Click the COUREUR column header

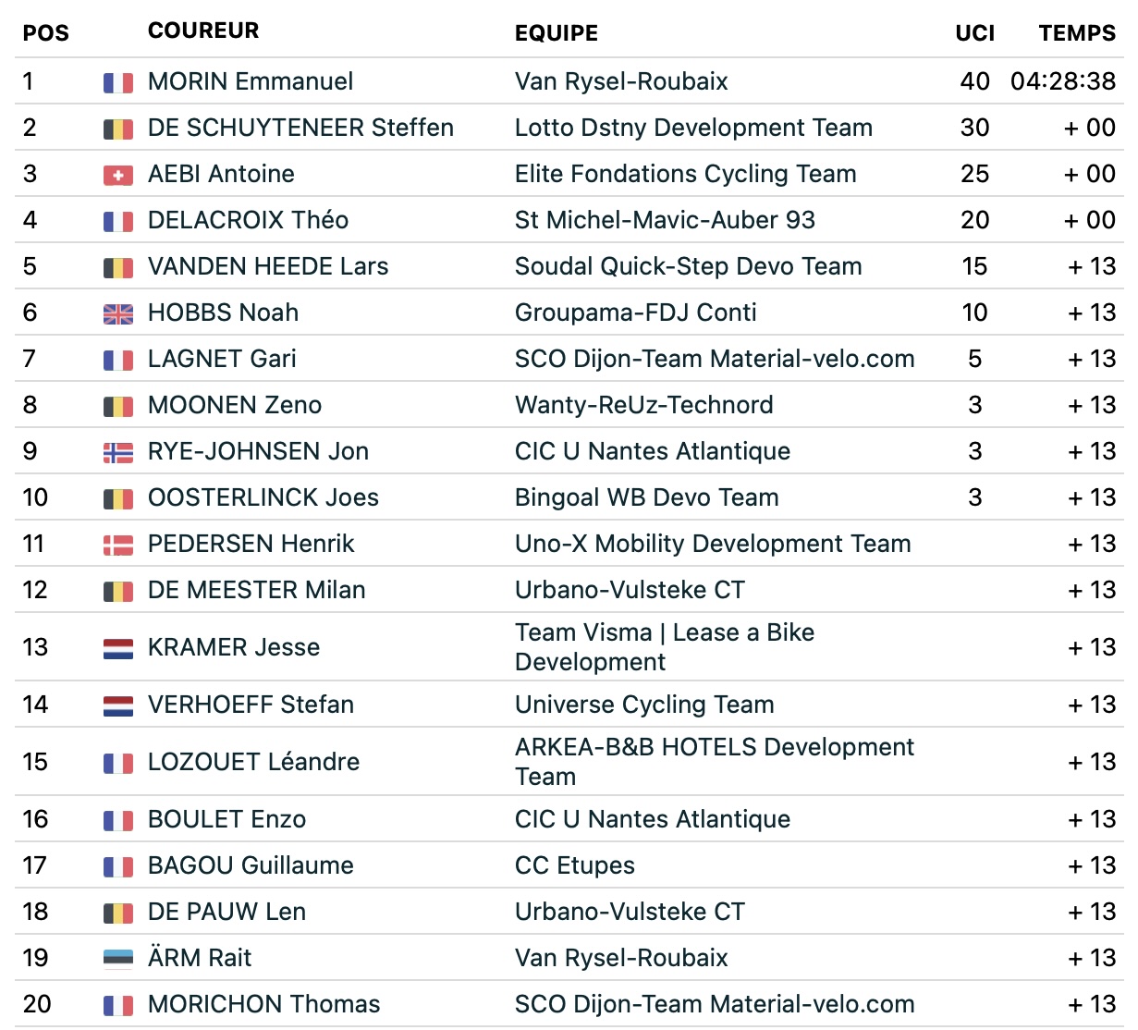pos(203,31)
